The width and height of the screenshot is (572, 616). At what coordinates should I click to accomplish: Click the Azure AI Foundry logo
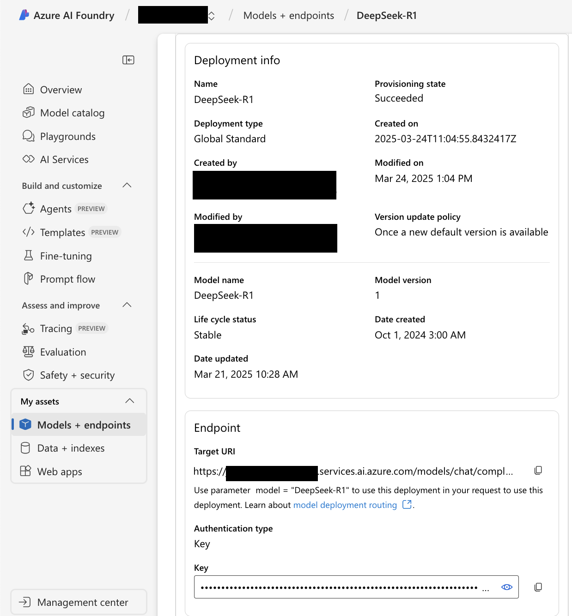(x=24, y=15)
